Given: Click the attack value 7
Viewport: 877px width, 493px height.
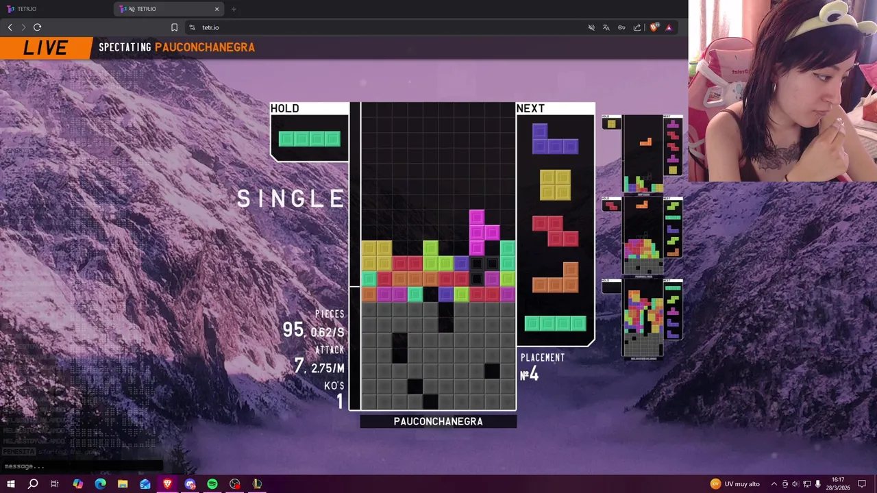Looking at the screenshot, I should pos(299,366).
